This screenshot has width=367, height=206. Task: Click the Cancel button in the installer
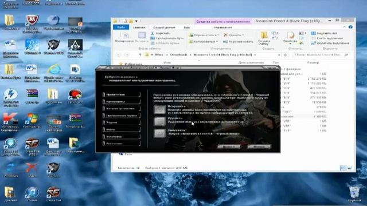point(259,146)
